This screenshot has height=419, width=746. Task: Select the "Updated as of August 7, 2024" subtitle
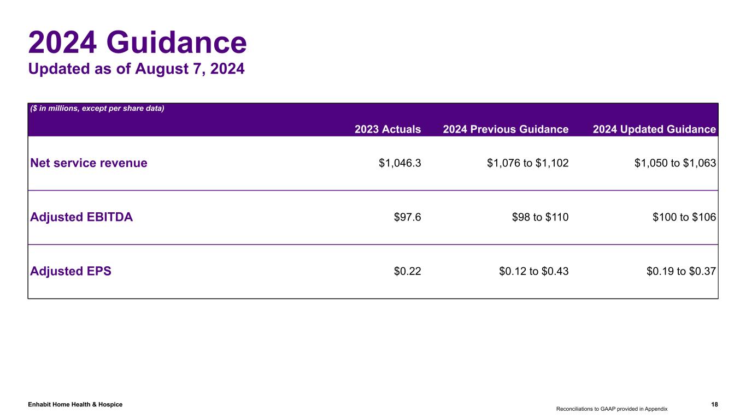pos(136,70)
